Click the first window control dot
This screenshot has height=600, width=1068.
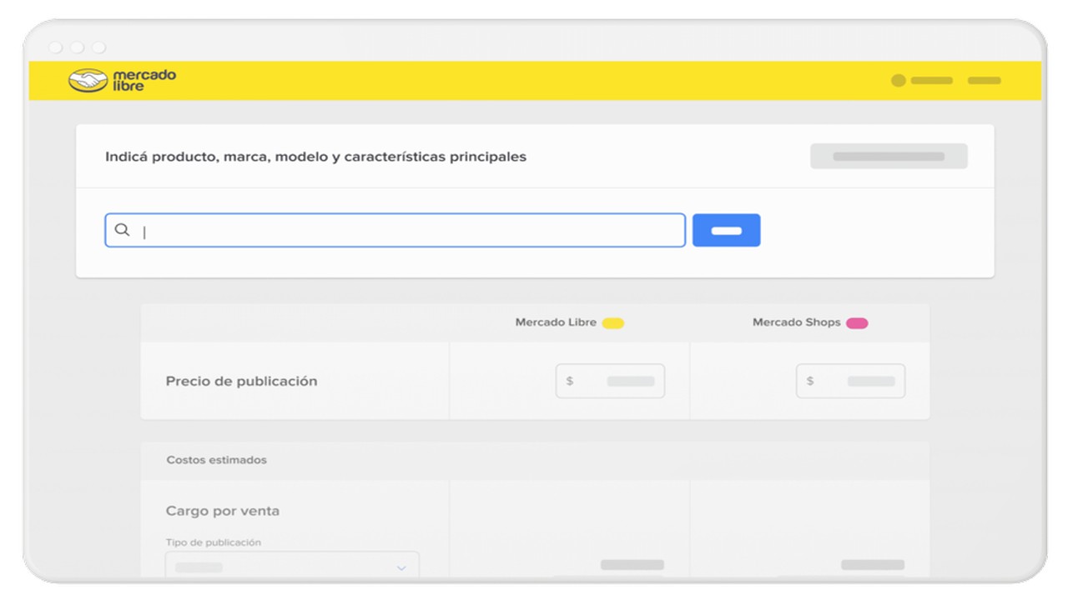[56, 47]
